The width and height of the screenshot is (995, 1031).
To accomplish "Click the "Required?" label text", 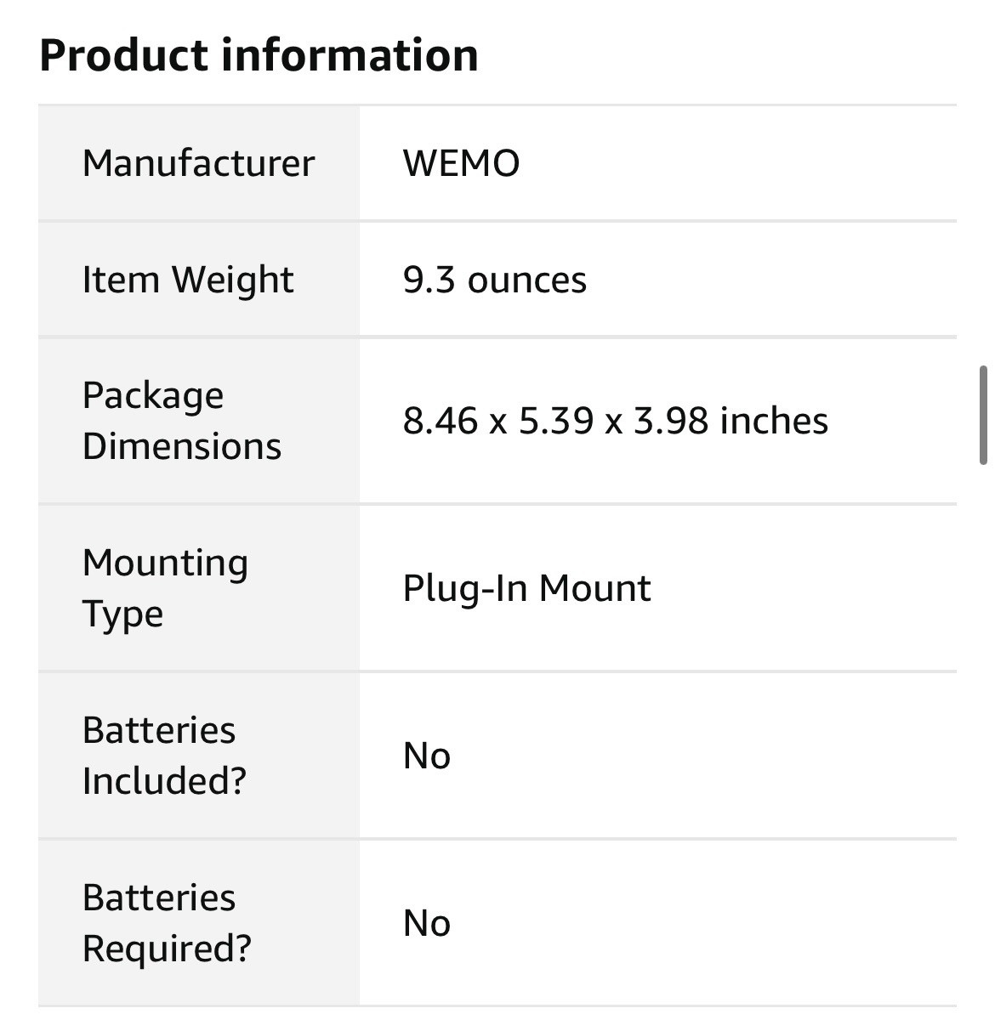I will click(167, 948).
